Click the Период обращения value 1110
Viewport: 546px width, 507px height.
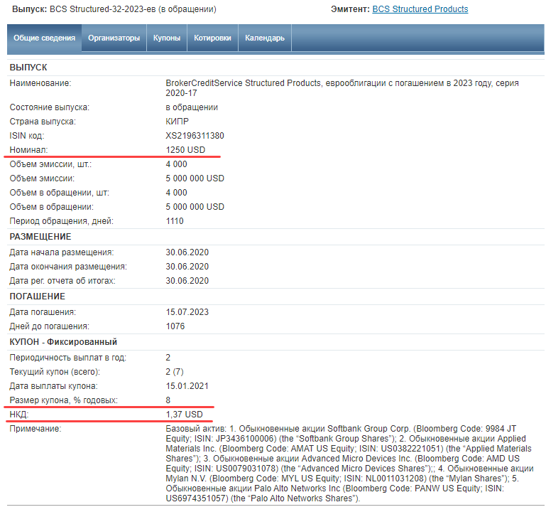click(x=175, y=221)
